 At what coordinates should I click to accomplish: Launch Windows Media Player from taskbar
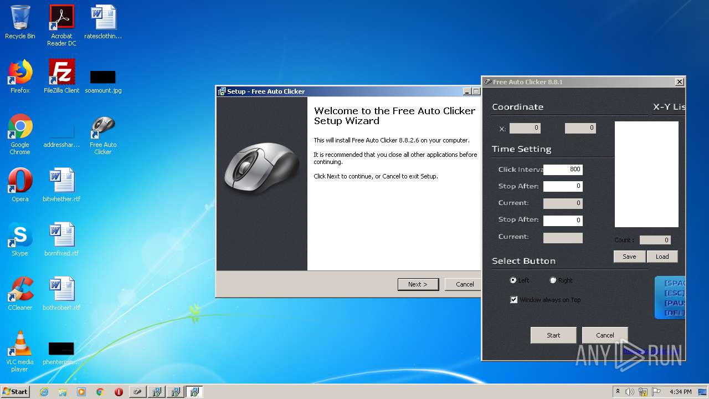[x=81, y=392]
